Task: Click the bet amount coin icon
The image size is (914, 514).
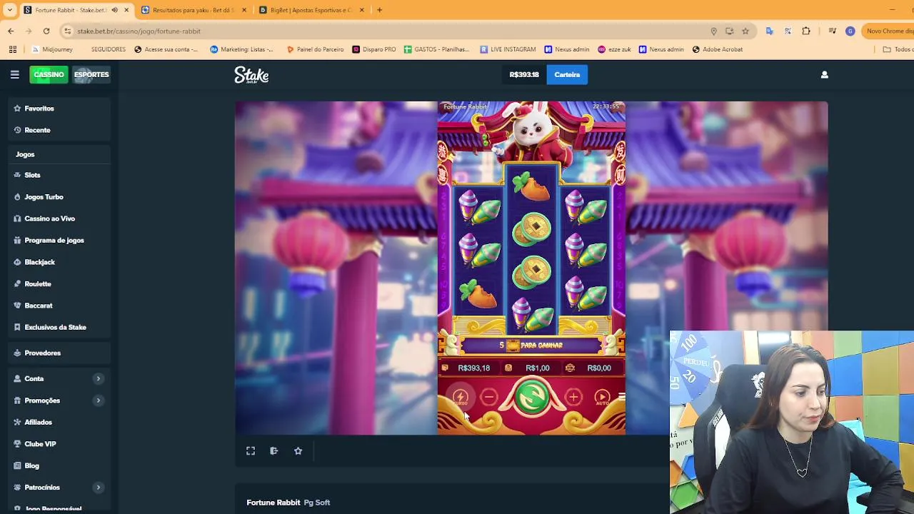Action: click(508, 368)
